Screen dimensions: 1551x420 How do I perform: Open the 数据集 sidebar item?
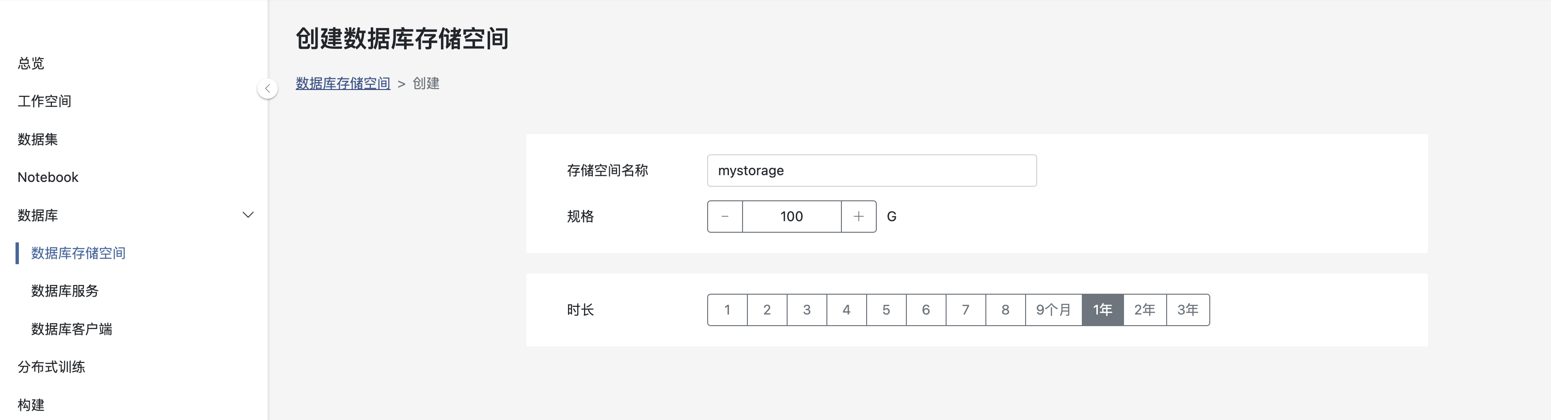coord(38,139)
